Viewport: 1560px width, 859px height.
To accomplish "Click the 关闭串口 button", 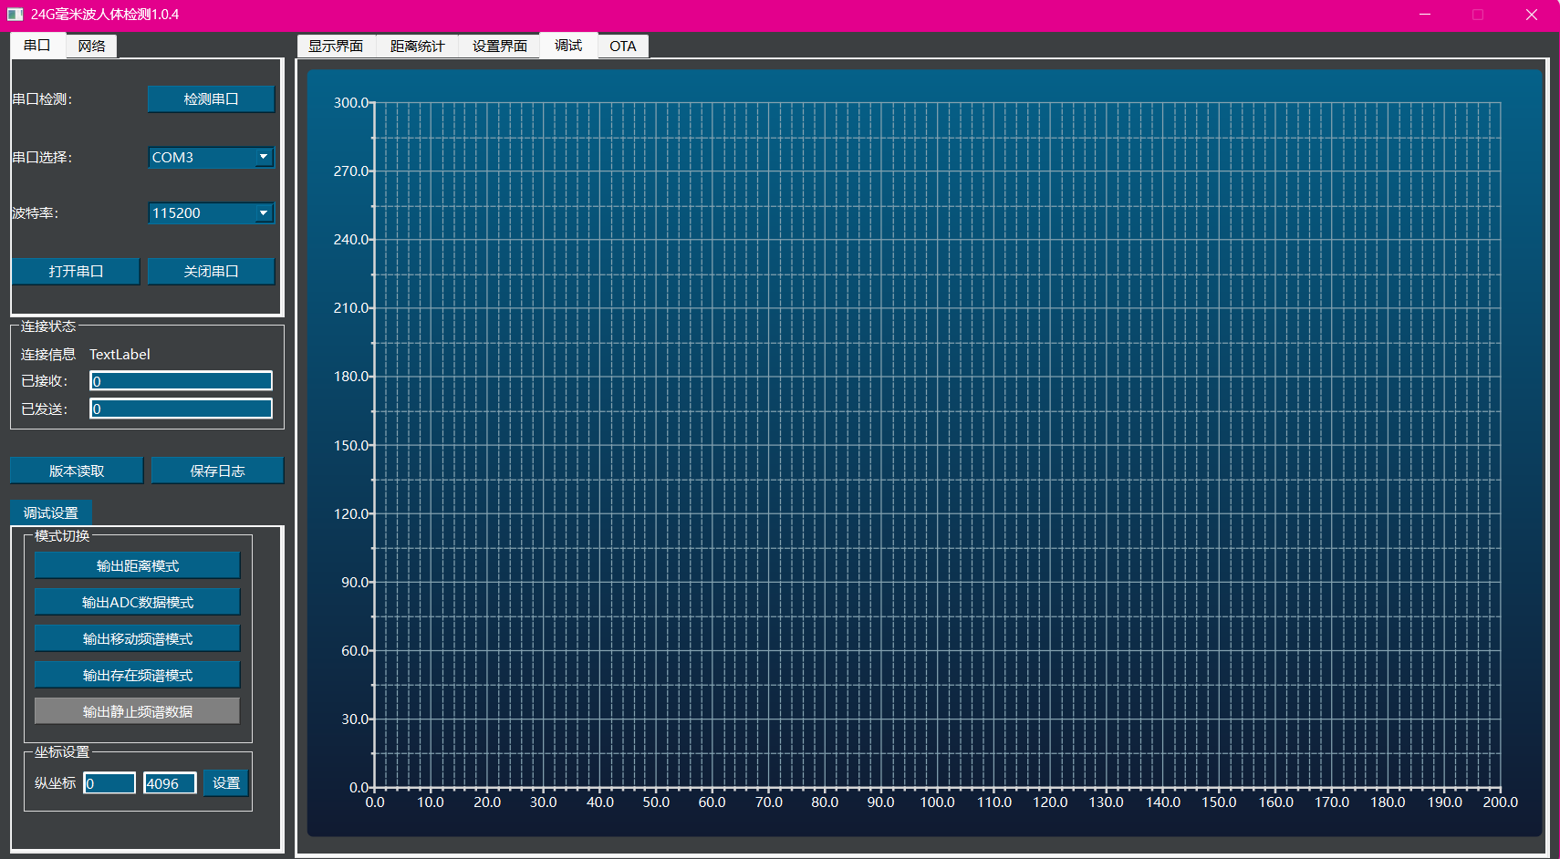I will (211, 272).
